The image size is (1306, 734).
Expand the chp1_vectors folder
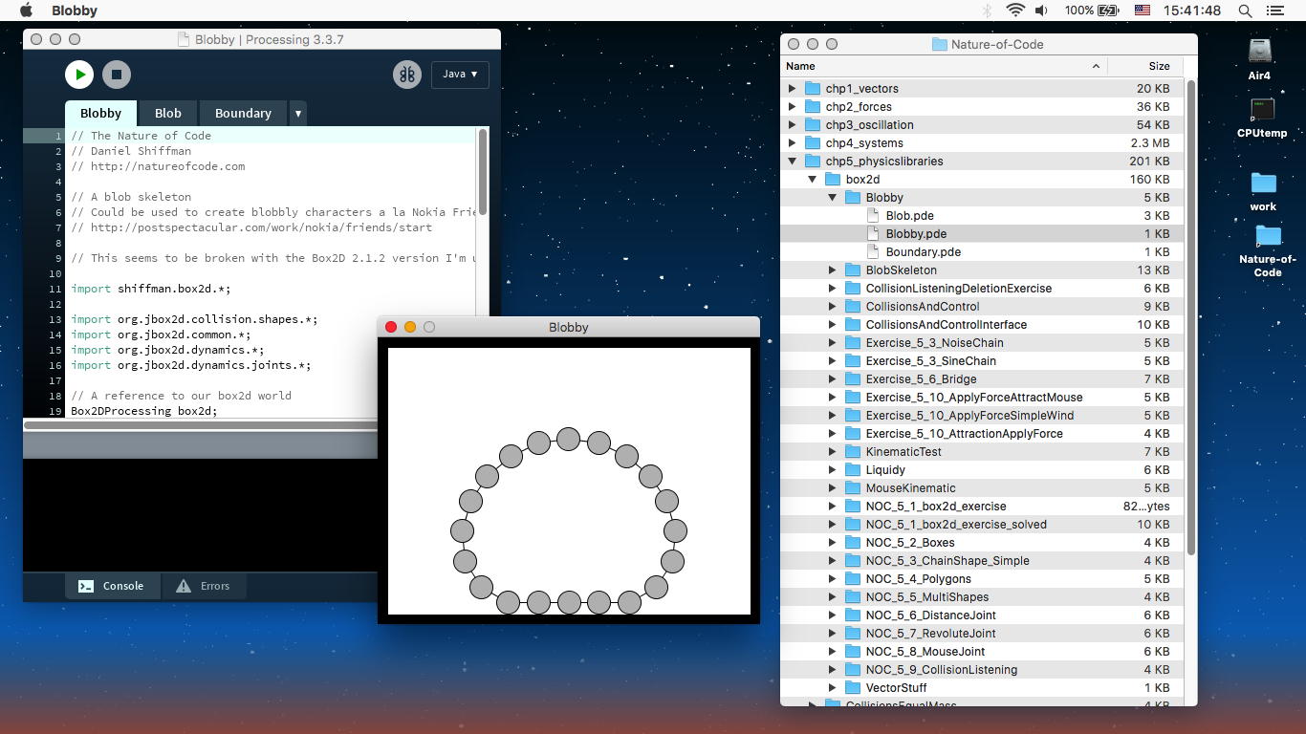(792, 88)
